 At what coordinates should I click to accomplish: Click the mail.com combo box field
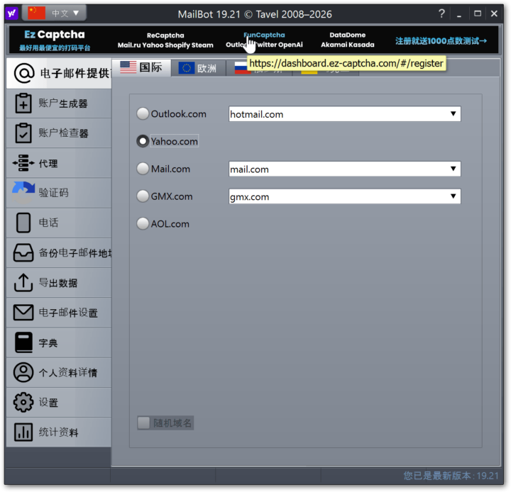[344, 169]
